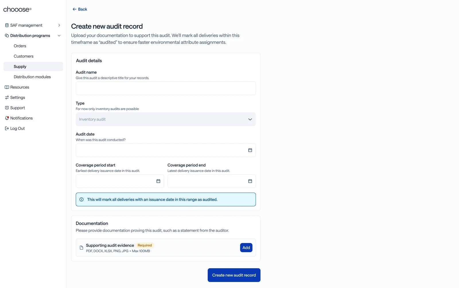The width and height of the screenshot is (459, 288).
Task: Click the info icon in the blue notice
Action: pos(81,199)
